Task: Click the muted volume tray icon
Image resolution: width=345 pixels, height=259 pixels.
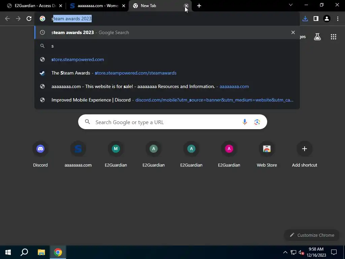Action: point(301,252)
